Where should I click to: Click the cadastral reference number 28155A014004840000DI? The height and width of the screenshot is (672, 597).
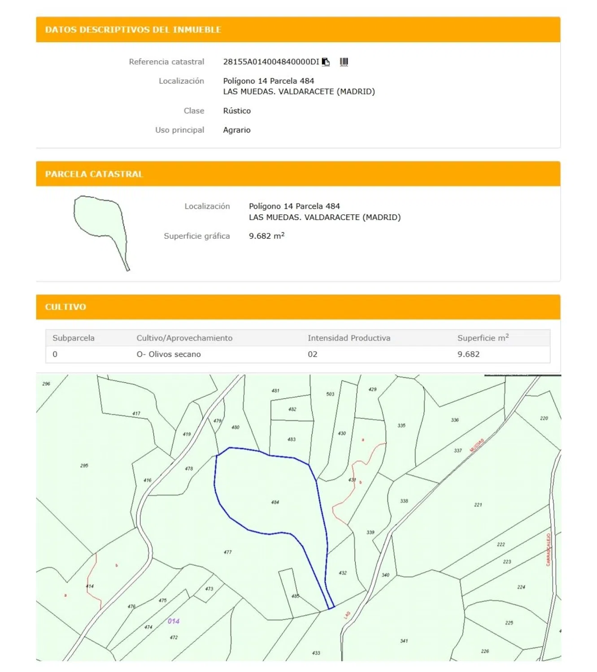pyautogui.click(x=270, y=62)
